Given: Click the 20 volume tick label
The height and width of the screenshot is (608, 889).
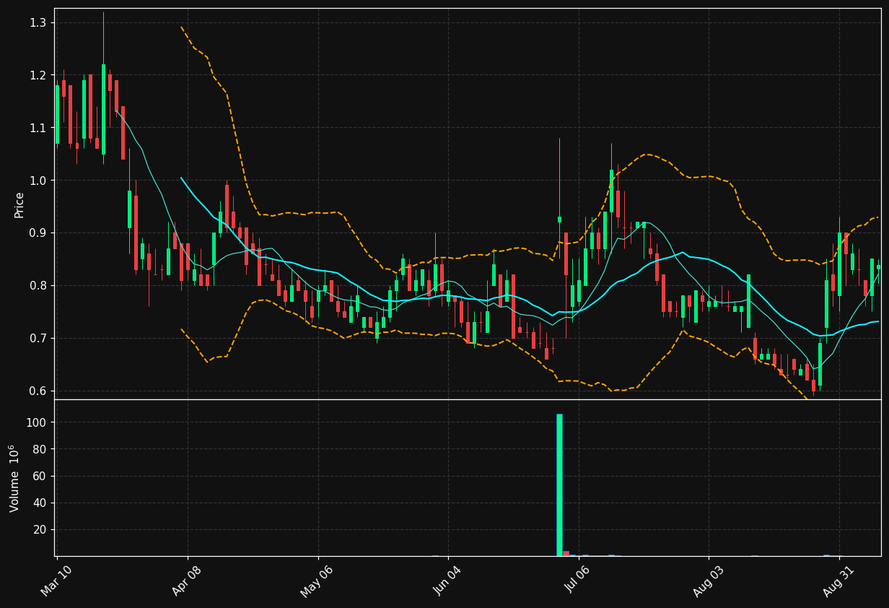Looking at the screenshot, I should [40, 529].
